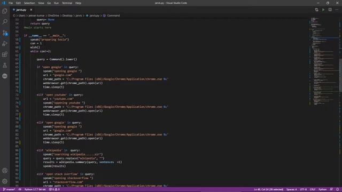Click Ln 40, Col 24 position indicator
342x192 pixels.
(268, 189)
